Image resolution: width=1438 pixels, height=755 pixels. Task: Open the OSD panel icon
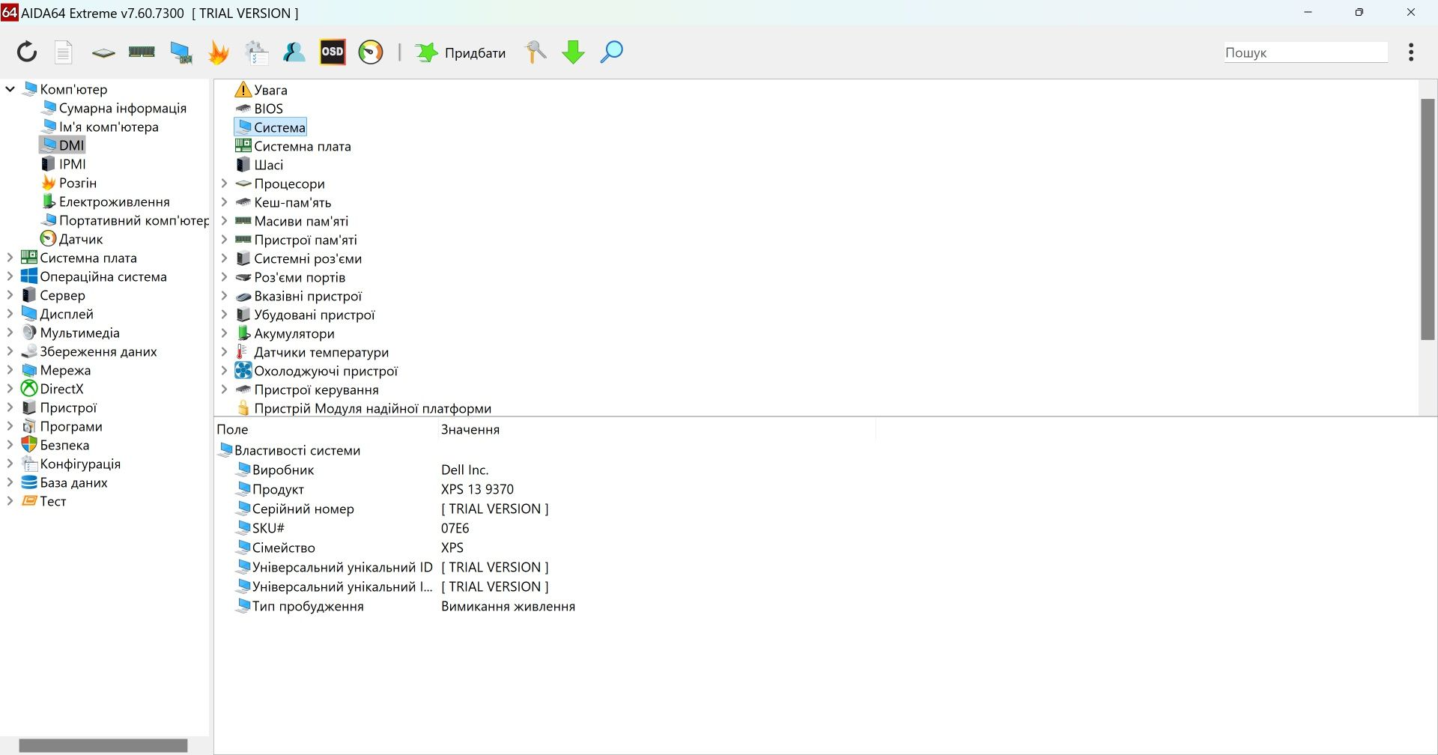(333, 52)
